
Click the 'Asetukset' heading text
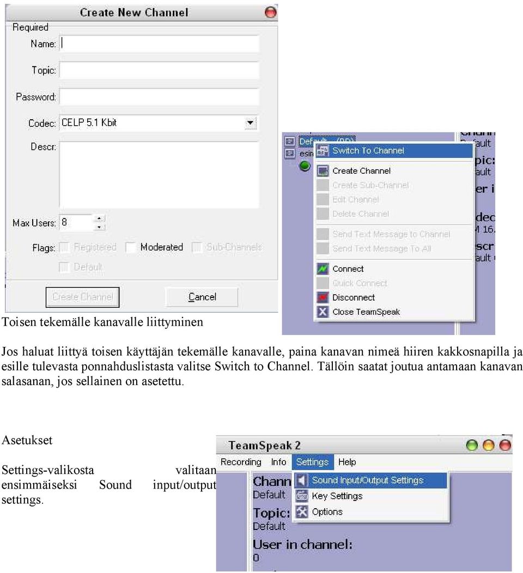[27, 440]
